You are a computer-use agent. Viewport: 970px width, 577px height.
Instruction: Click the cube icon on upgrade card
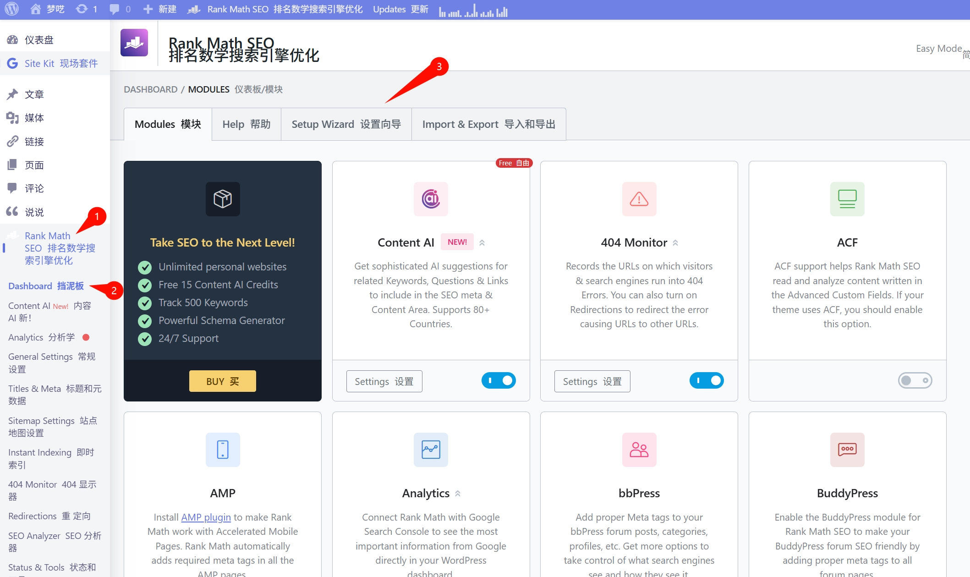point(223,199)
